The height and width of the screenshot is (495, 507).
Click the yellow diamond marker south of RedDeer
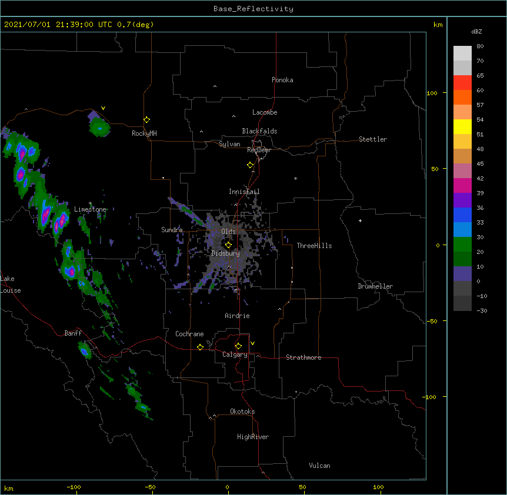point(250,165)
